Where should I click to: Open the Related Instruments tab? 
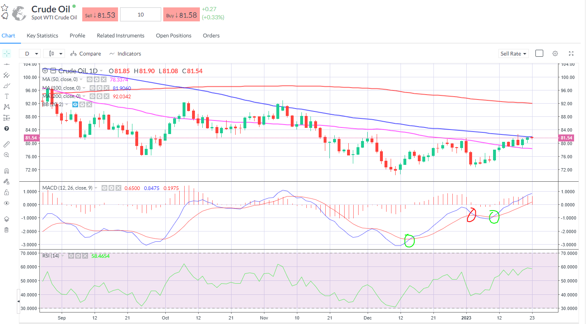click(x=120, y=36)
